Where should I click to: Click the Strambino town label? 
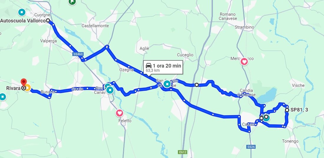(x=244, y=27)
